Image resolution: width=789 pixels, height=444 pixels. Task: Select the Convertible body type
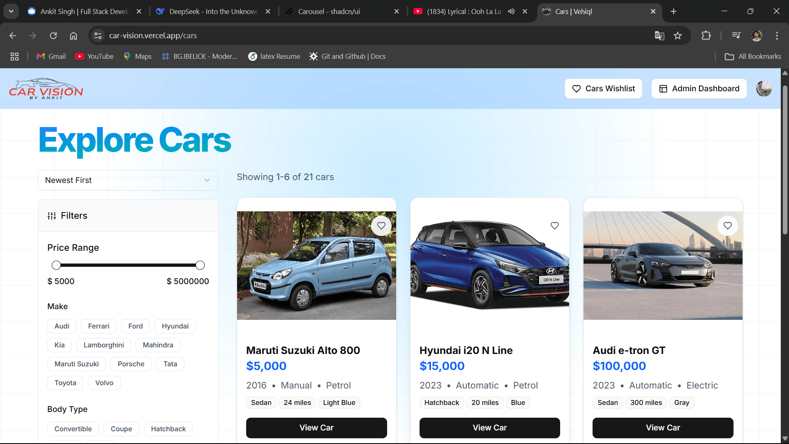73,429
